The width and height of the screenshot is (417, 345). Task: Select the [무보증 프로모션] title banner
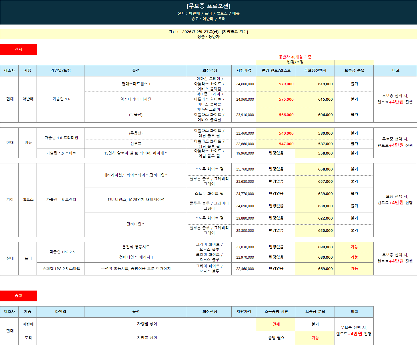[209, 6]
